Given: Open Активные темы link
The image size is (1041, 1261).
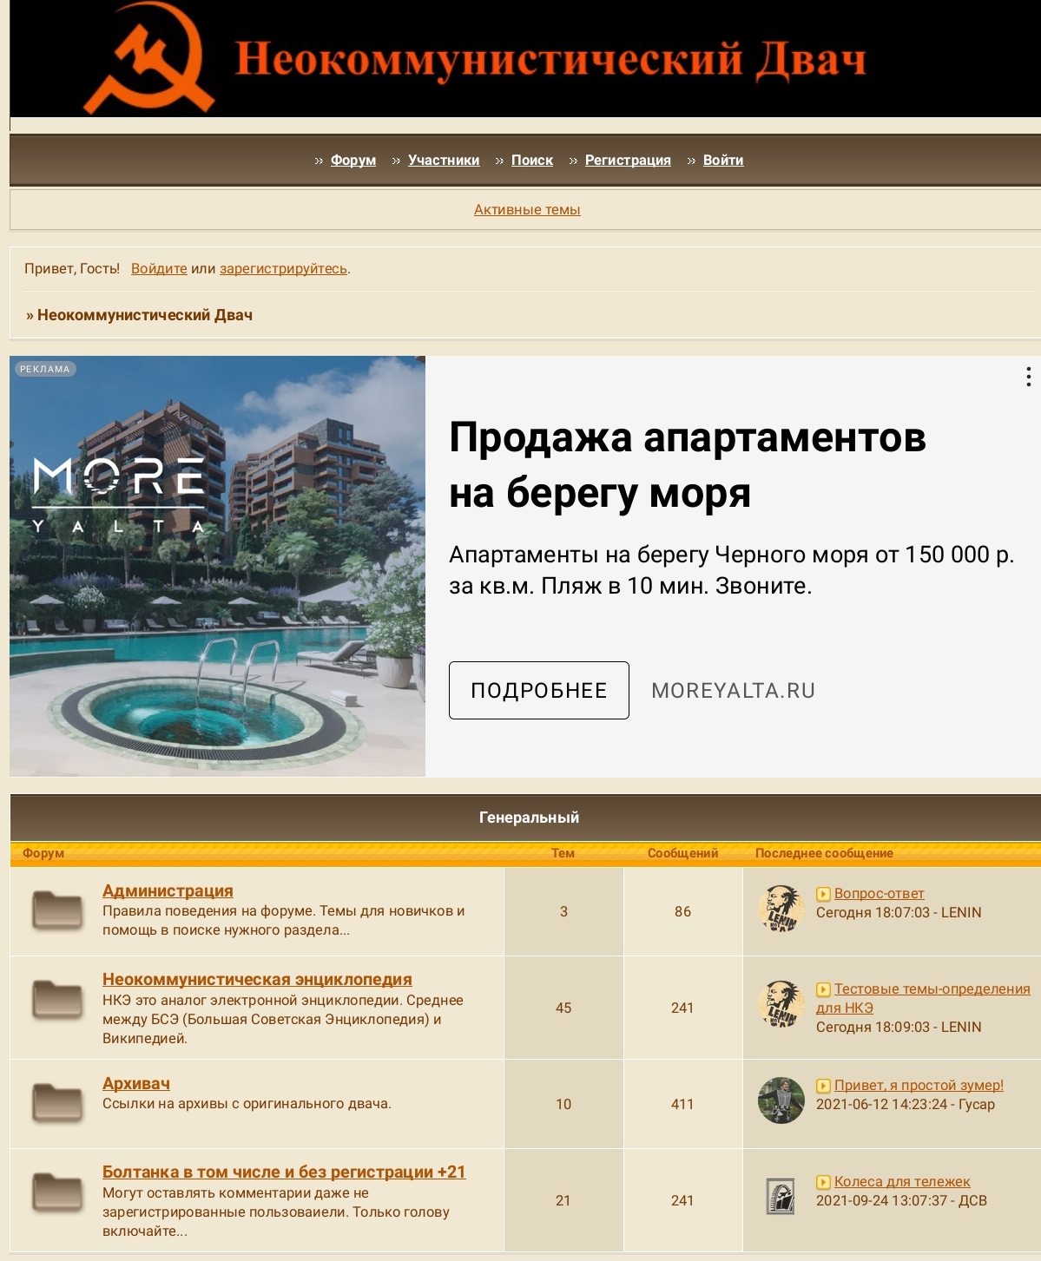Looking at the screenshot, I should [x=527, y=210].
